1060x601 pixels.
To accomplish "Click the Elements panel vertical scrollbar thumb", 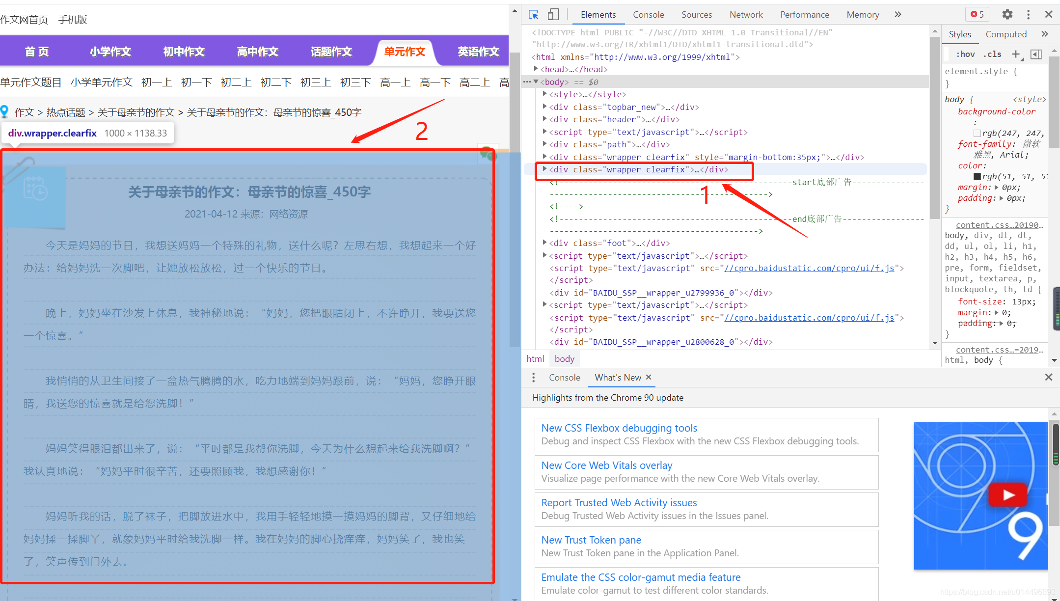I will pyautogui.click(x=935, y=128).
